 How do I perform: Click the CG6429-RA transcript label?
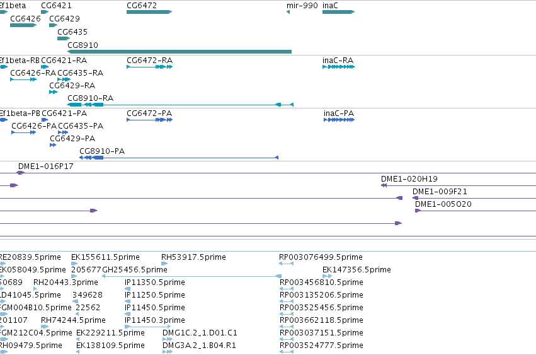pos(72,86)
